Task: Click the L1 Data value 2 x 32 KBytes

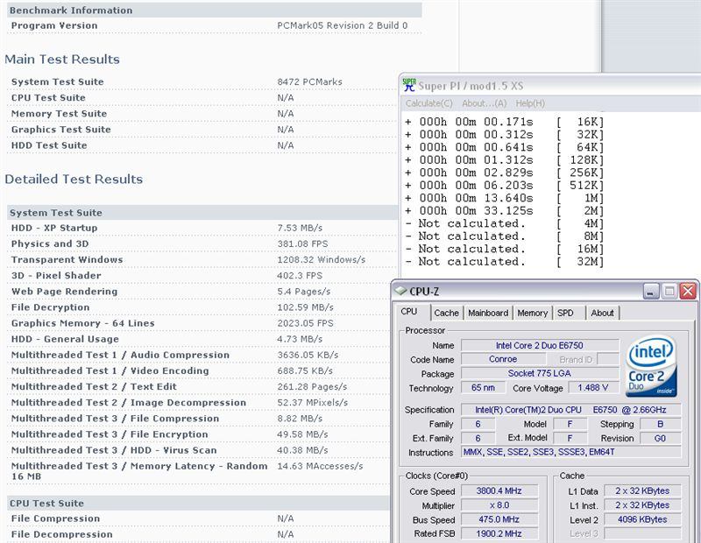Action: coord(642,490)
